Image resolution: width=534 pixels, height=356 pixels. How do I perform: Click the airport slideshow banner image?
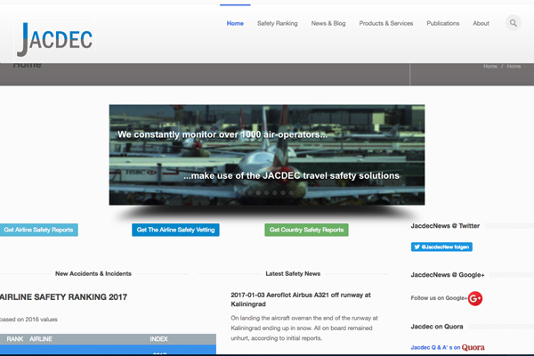pos(267,155)
